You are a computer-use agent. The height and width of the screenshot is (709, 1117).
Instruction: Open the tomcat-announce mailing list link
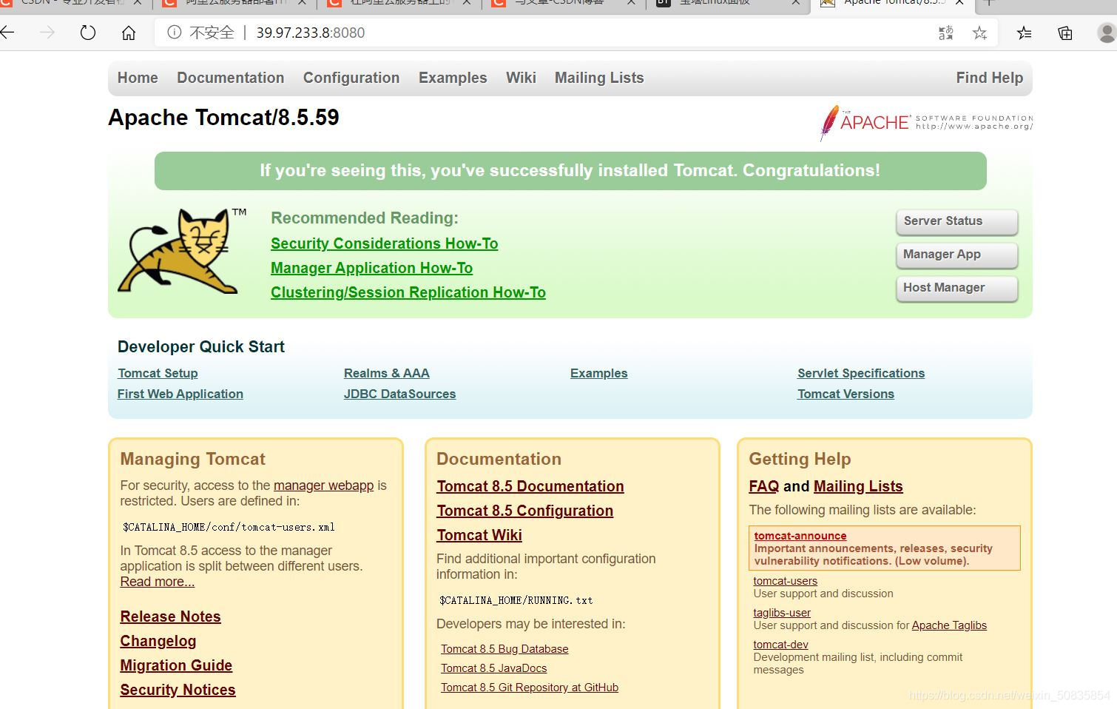(800, 536)
